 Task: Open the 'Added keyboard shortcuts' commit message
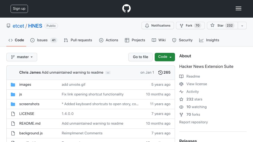click(100, 104)
